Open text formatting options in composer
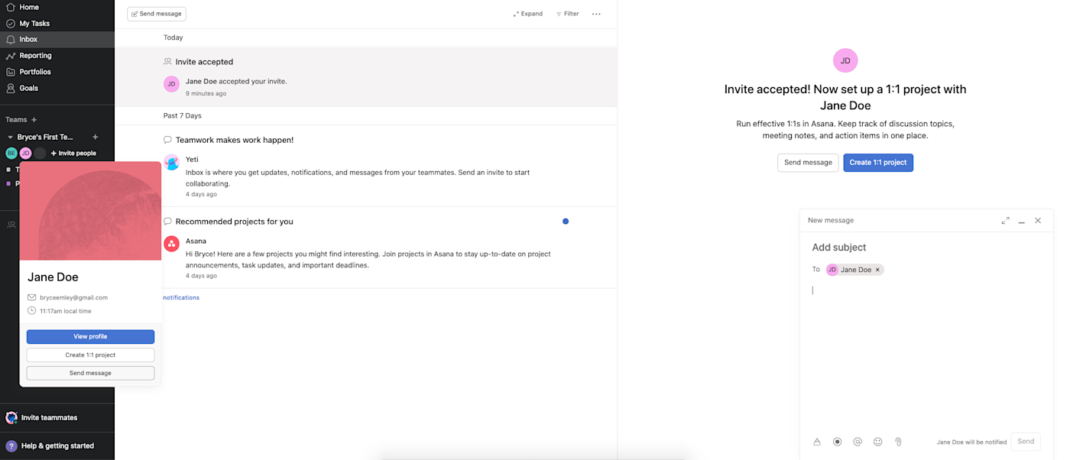 [817, 442]
